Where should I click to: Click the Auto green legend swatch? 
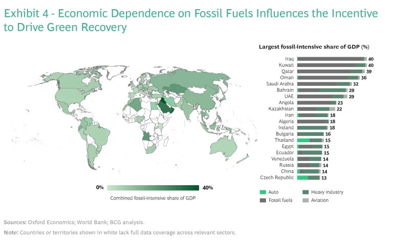pyautogui.click(x=264, y=192)
